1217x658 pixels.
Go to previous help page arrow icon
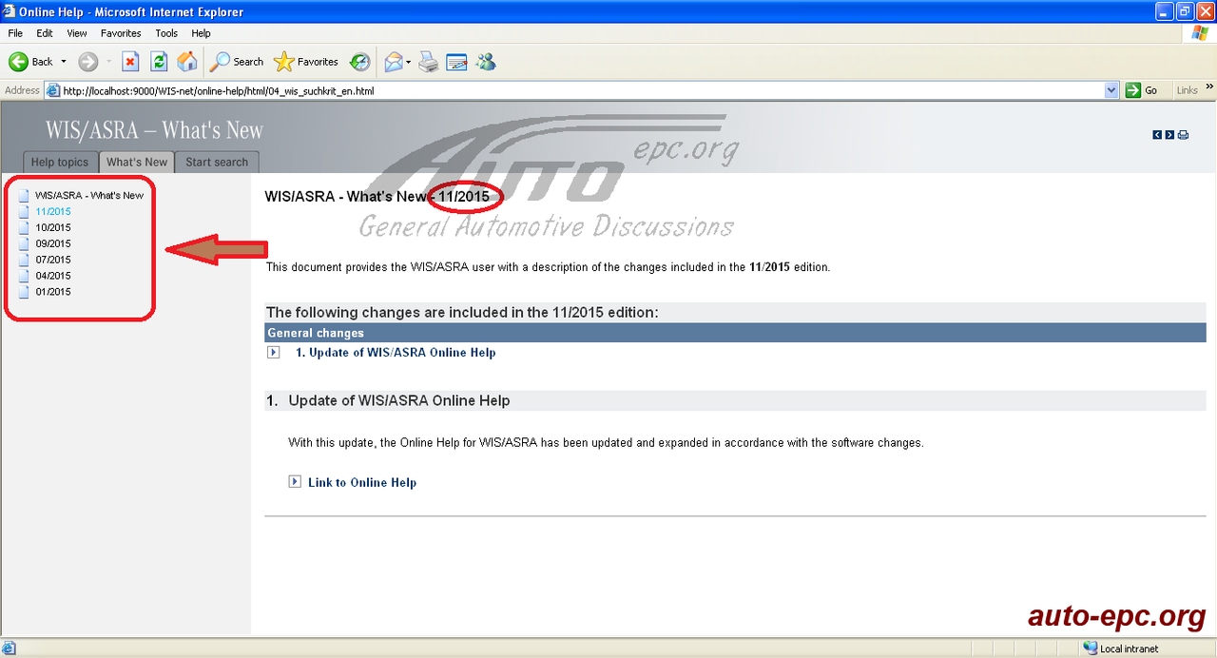pos(1157,135)
